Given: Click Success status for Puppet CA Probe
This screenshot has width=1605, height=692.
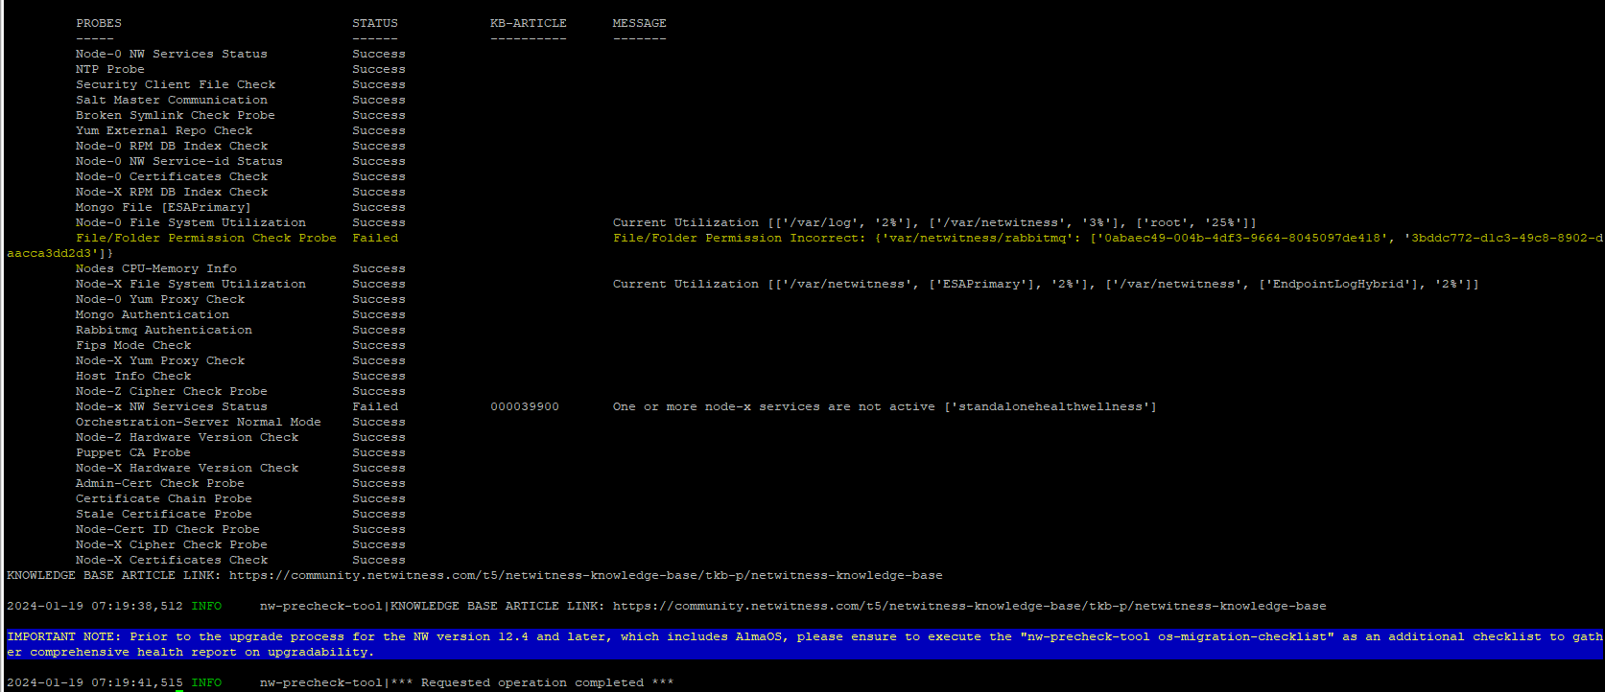Looking at the screenshot, I should coord(379,452).
